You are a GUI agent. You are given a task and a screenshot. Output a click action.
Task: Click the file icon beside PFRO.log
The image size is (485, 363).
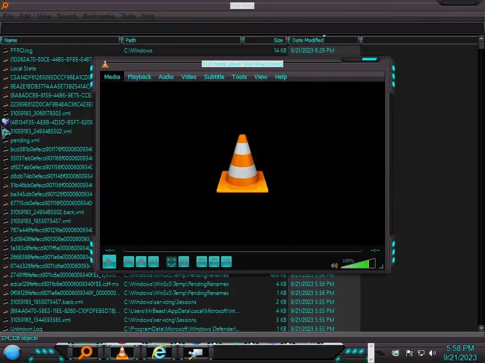click(6, 50)
